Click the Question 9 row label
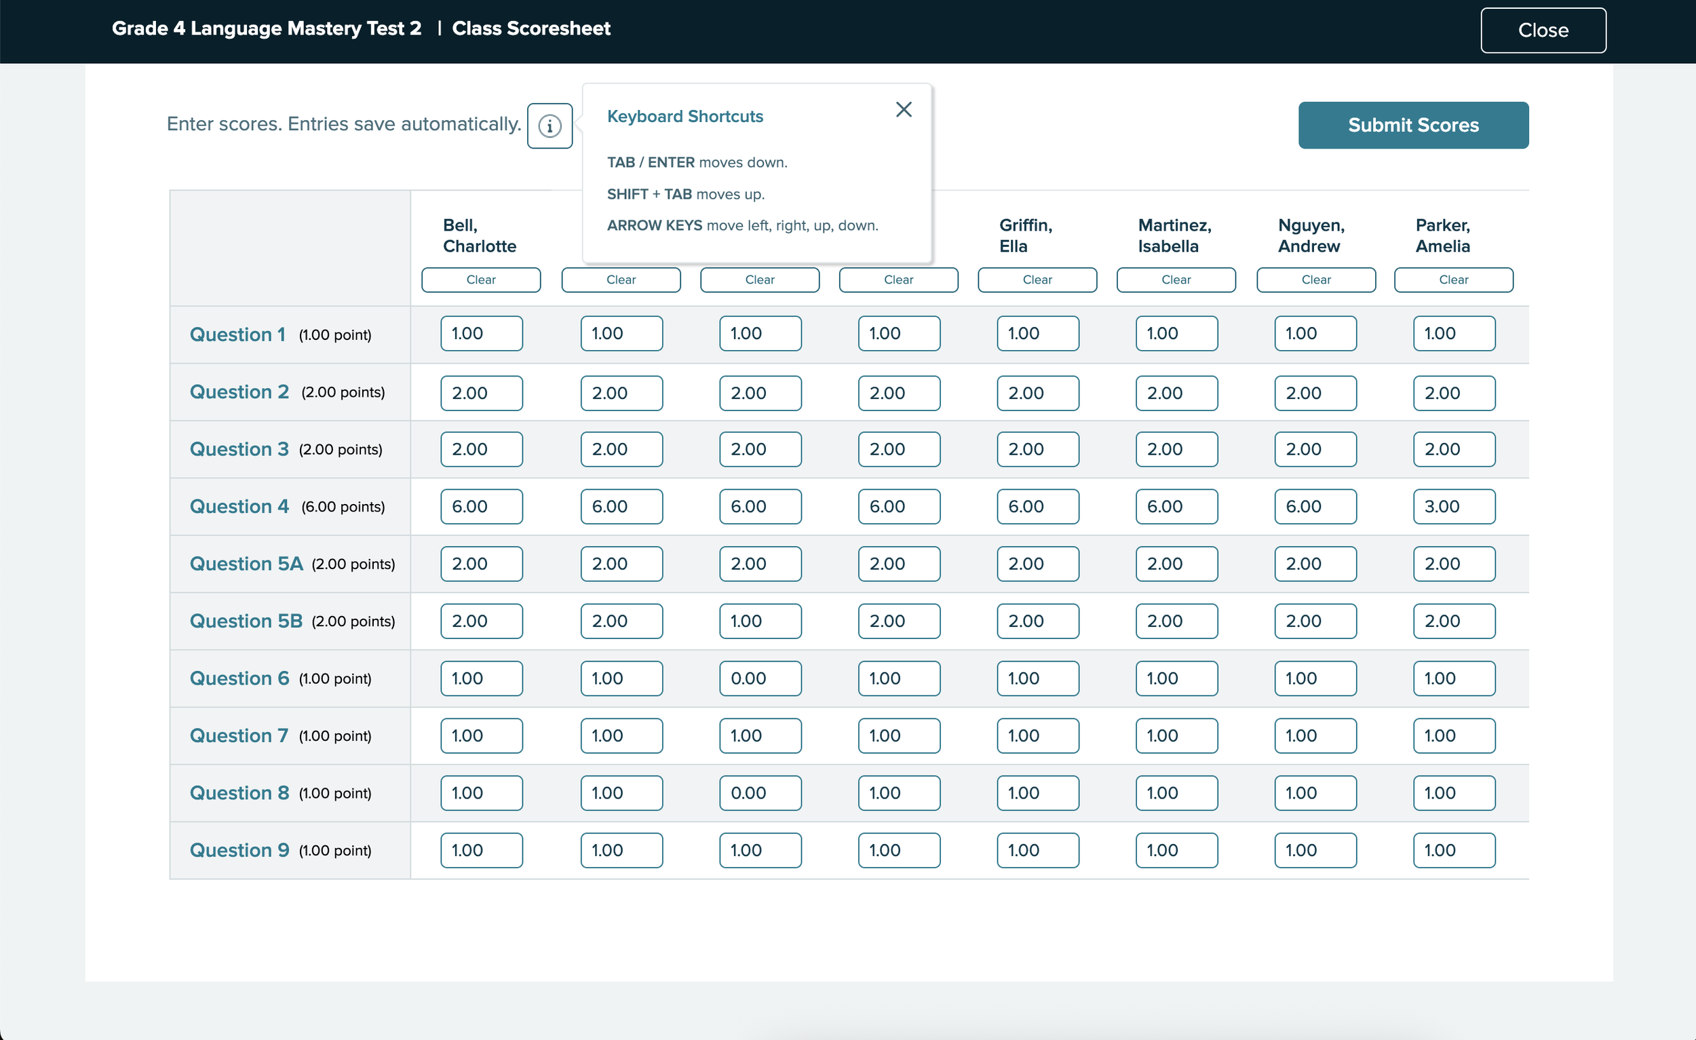This screenshot has width=1696, height=1040. pos(239,850)
